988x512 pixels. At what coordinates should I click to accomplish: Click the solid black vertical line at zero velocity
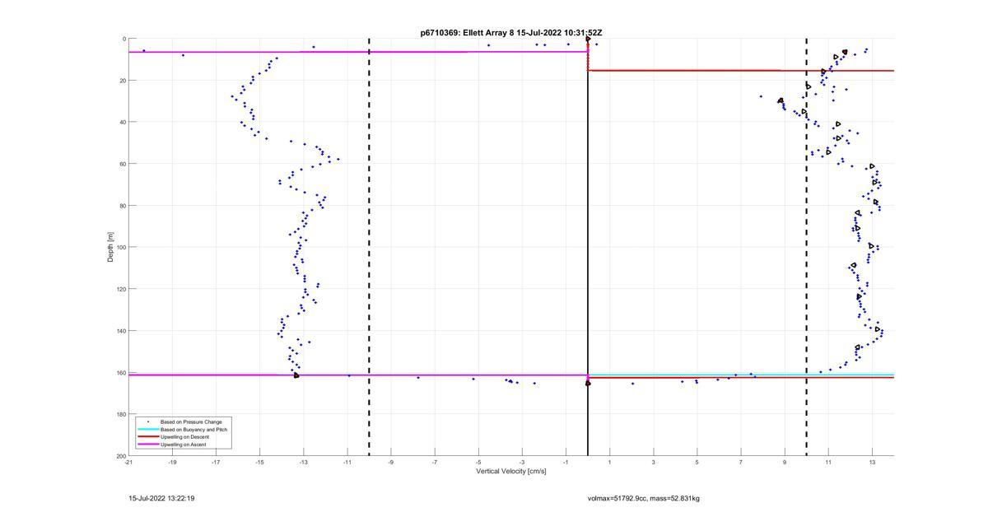588,247
